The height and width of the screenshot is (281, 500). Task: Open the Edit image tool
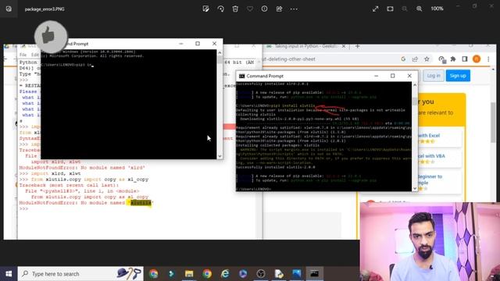[x=205, y=9]
